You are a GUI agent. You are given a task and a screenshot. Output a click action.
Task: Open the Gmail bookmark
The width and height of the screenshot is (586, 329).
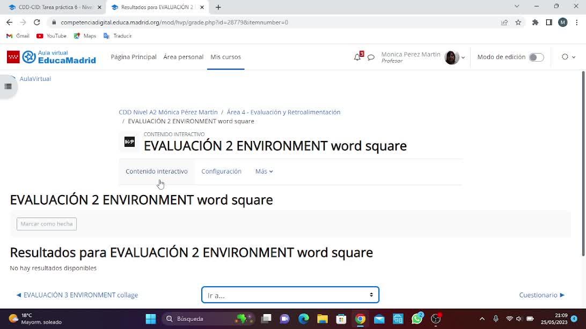18,36
